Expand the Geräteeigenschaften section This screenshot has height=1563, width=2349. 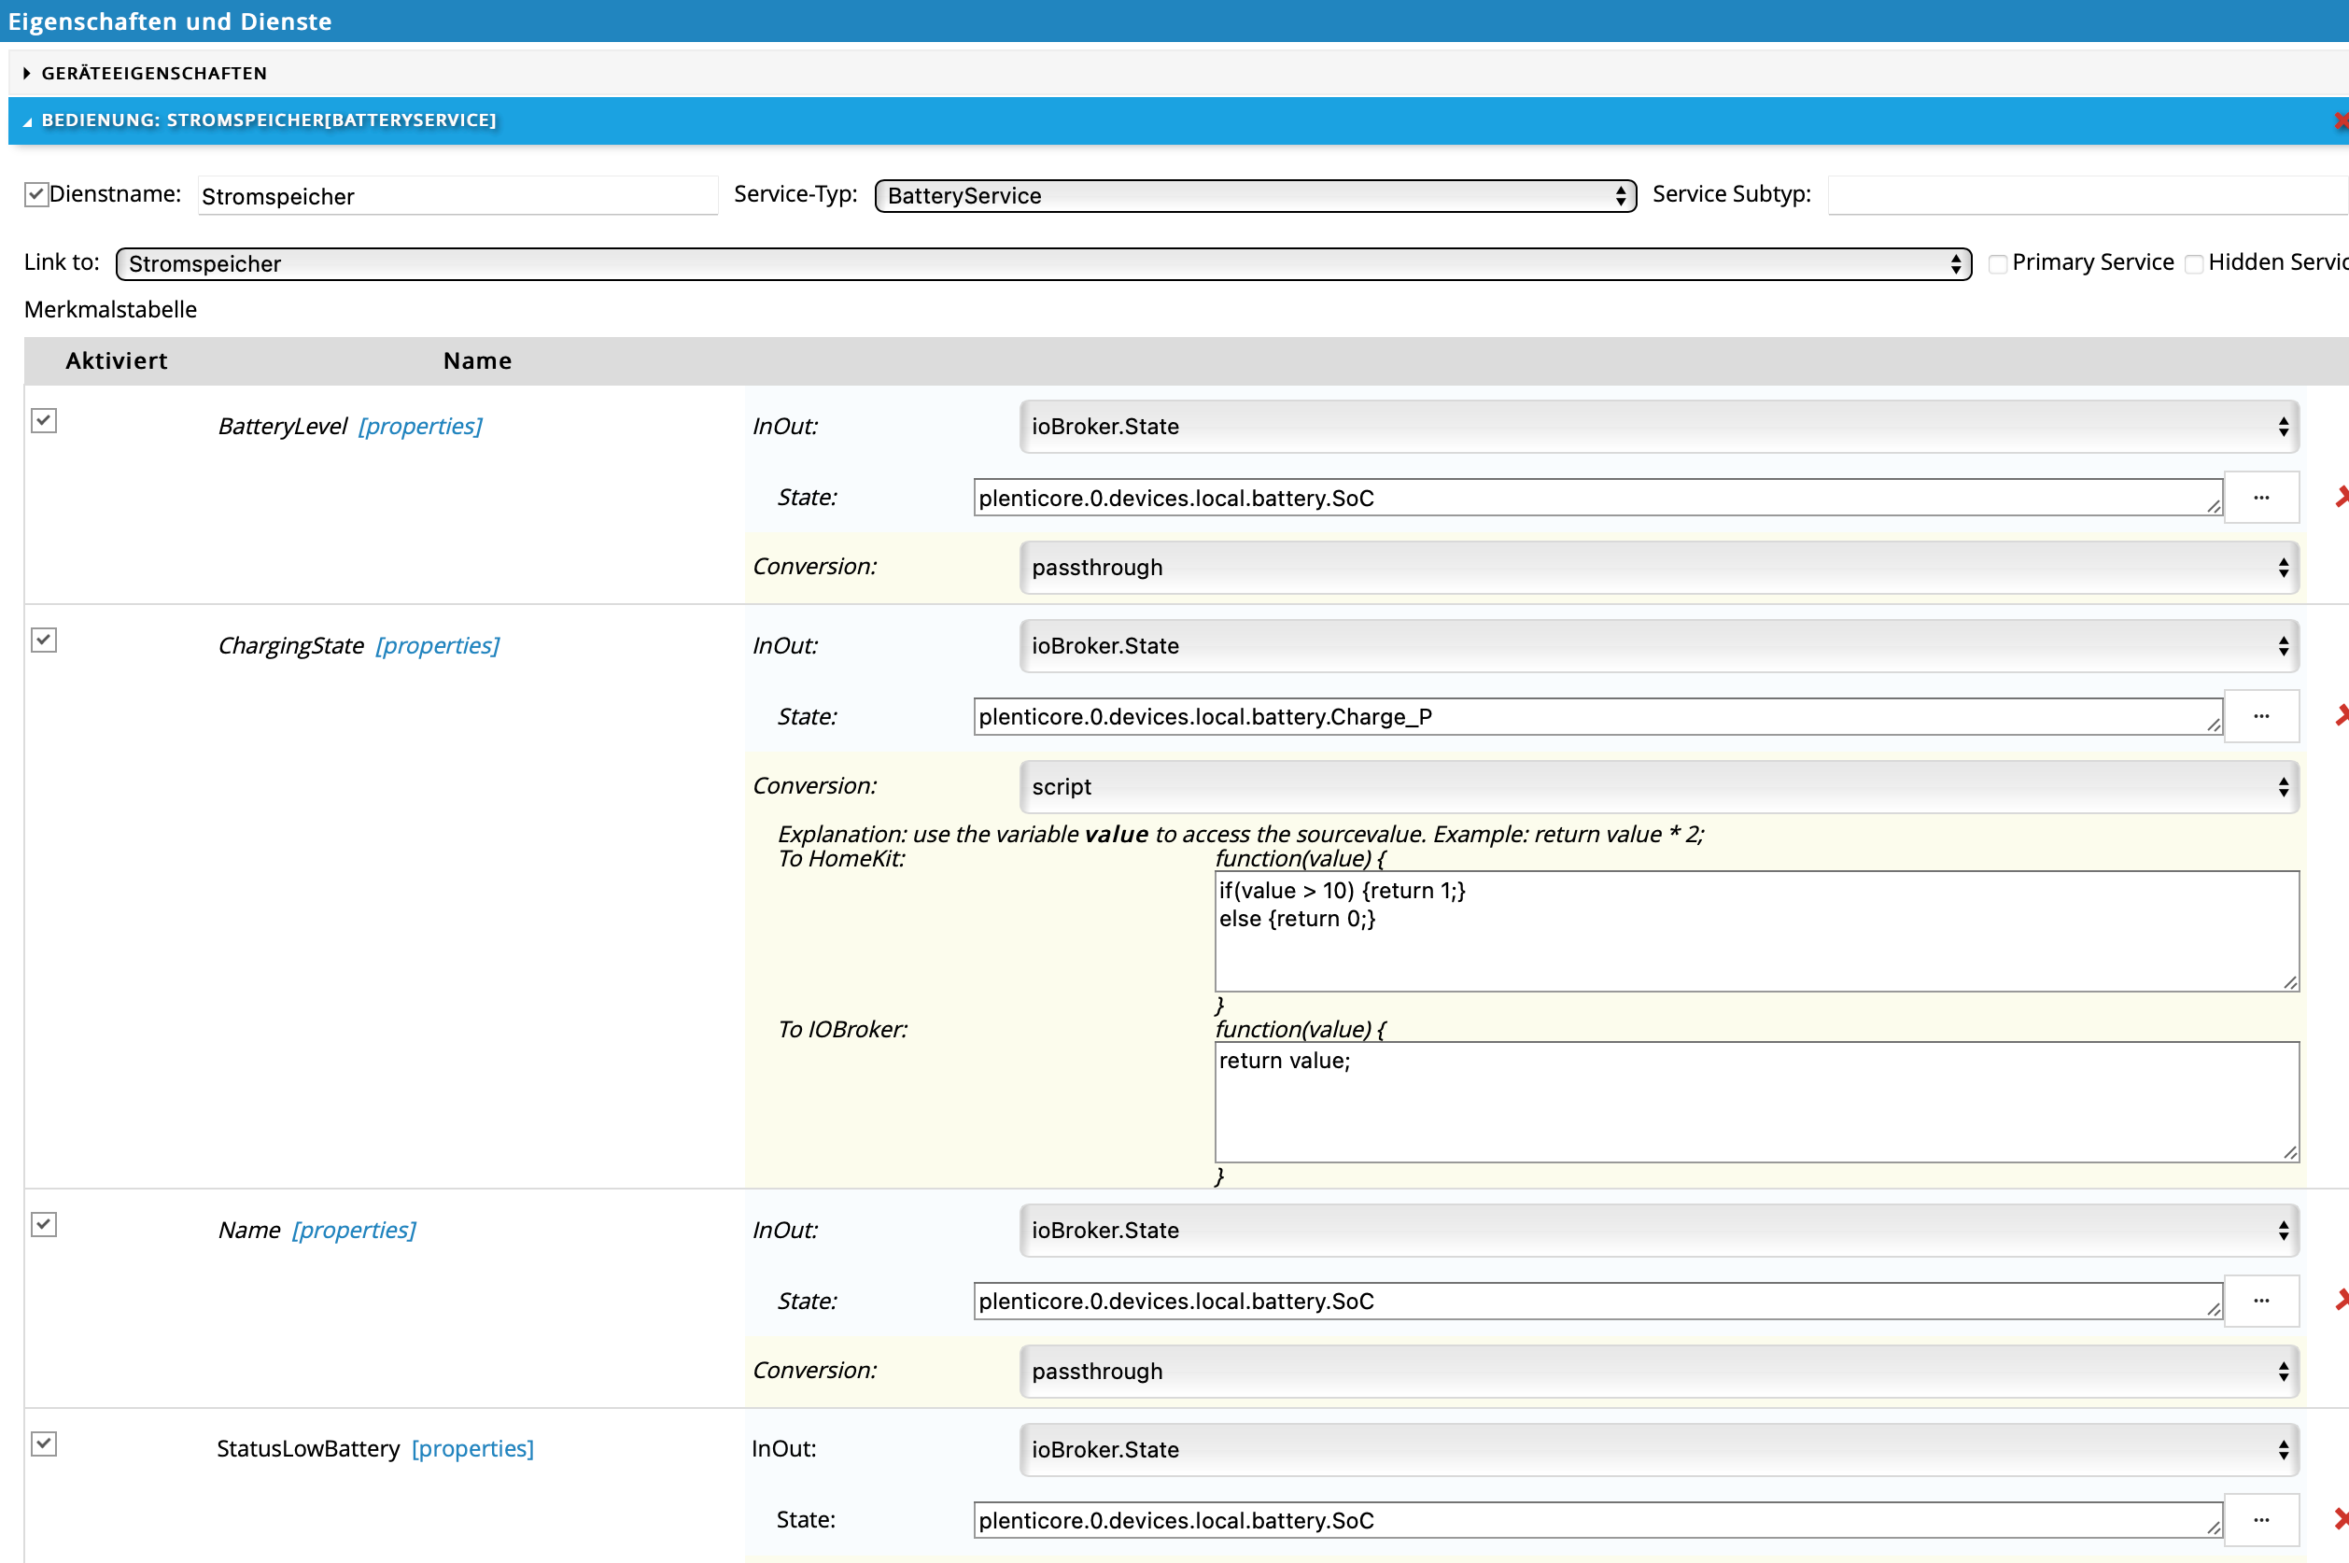pyautogui.click(x=153, y=74)
